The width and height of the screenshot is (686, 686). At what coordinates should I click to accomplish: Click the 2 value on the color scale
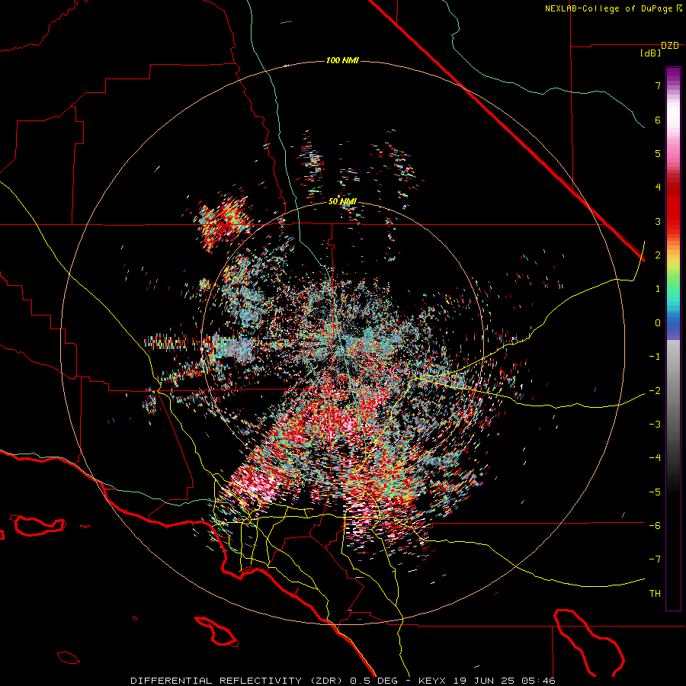click(658, 255)
